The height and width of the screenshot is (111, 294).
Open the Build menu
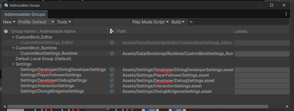point(178,22)
